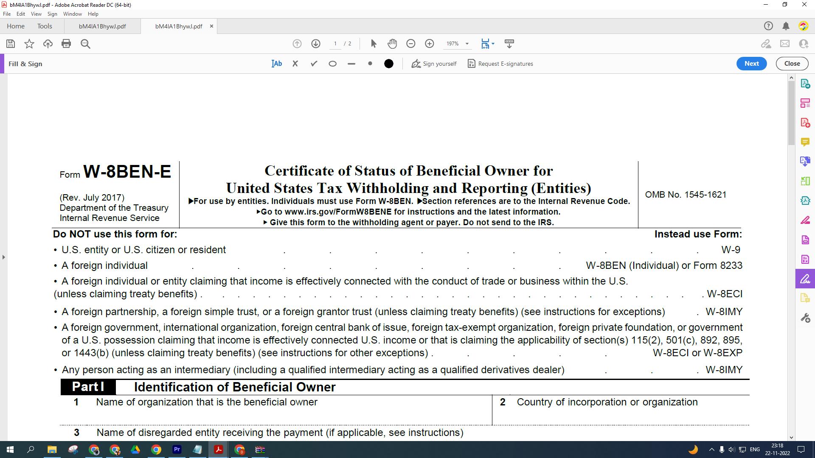Click the save file icon
The width and height of the screenshot is (815, 458).
tap(11, 44)
